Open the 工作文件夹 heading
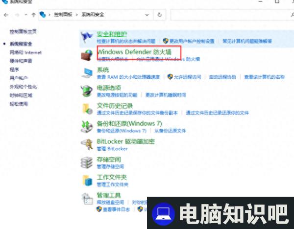 pos(112,177)
